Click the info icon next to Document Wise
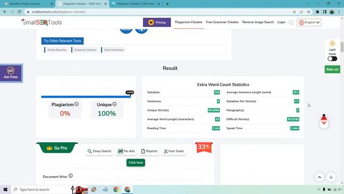 pyautogui.click(x=70, y=176)
